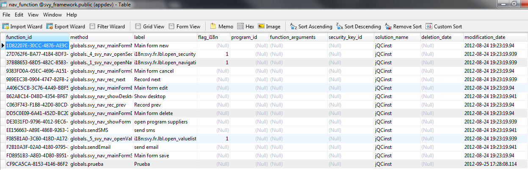The width and height of the screenshot is (528, 170).
Task: Select the 'Main form cancel' label cell
Action: click(165, 71)
